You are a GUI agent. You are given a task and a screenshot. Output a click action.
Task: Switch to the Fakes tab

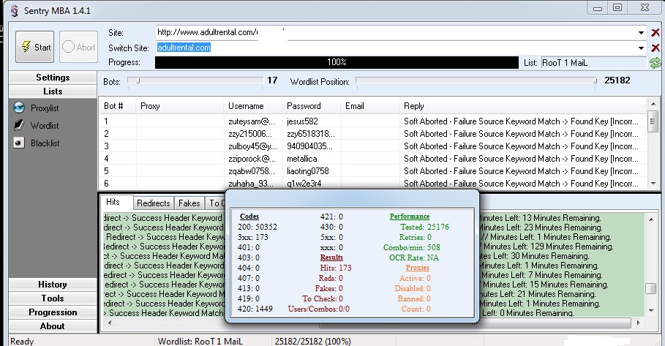[189, 203]
